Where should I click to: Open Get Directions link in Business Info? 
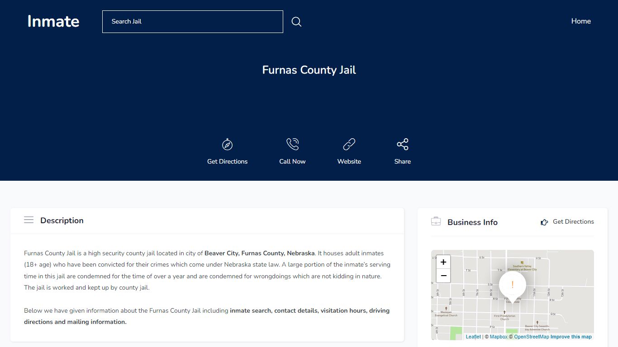point(573,221)
